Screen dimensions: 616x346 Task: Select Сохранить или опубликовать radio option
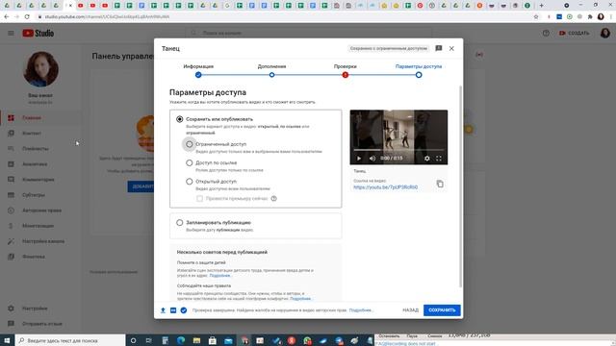tap(180, 119)
